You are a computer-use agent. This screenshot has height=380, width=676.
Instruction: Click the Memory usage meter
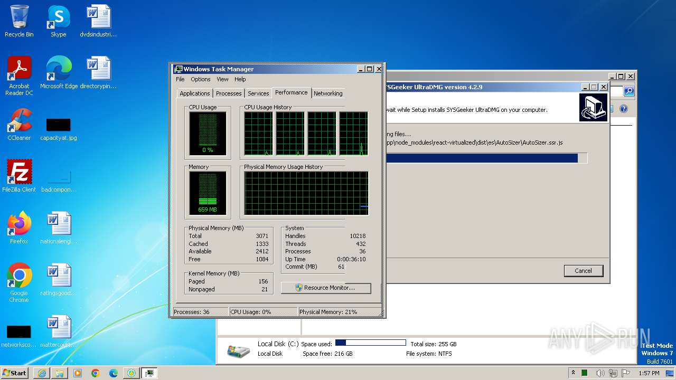pyautogui.click(x=208, y=193)
